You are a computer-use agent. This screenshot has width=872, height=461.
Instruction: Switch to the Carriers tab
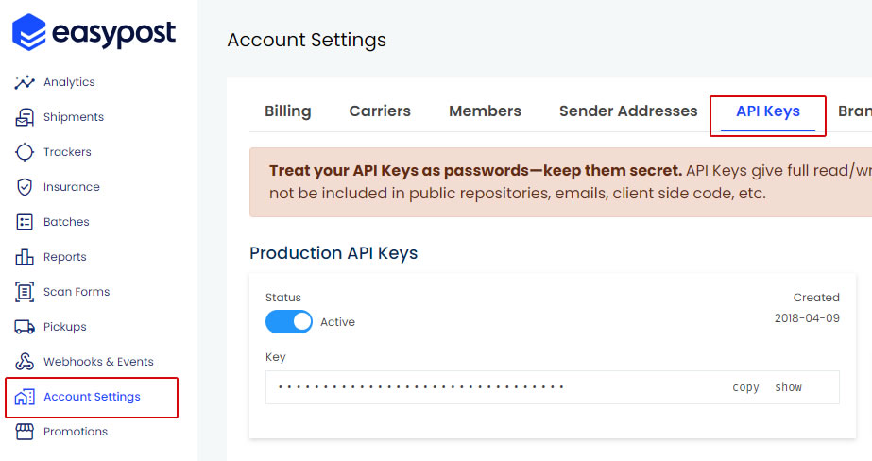pyautogui.click(x=380, y=111)
